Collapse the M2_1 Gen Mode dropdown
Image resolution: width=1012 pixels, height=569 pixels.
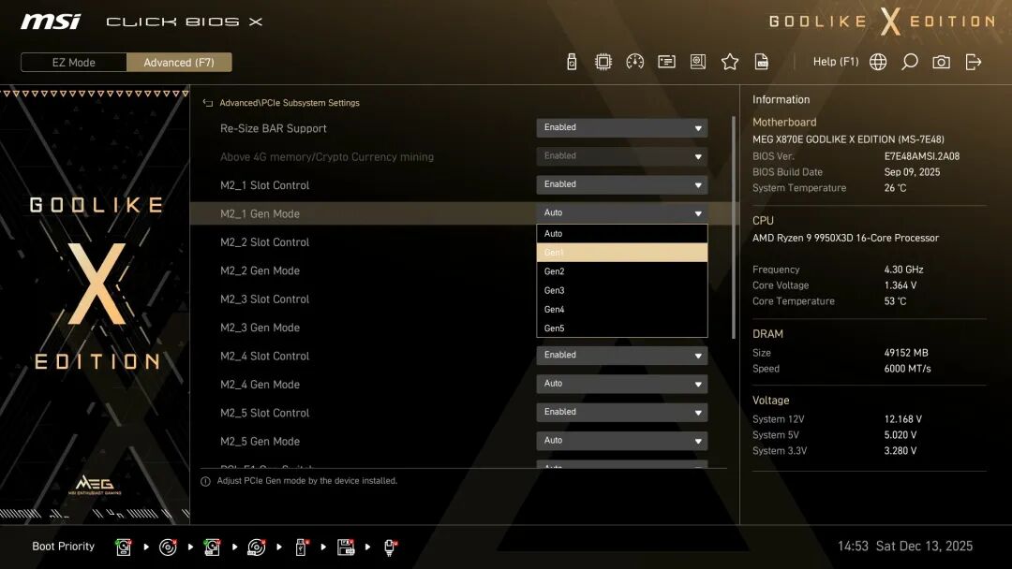pyautogui.click(x=621, y=212)
